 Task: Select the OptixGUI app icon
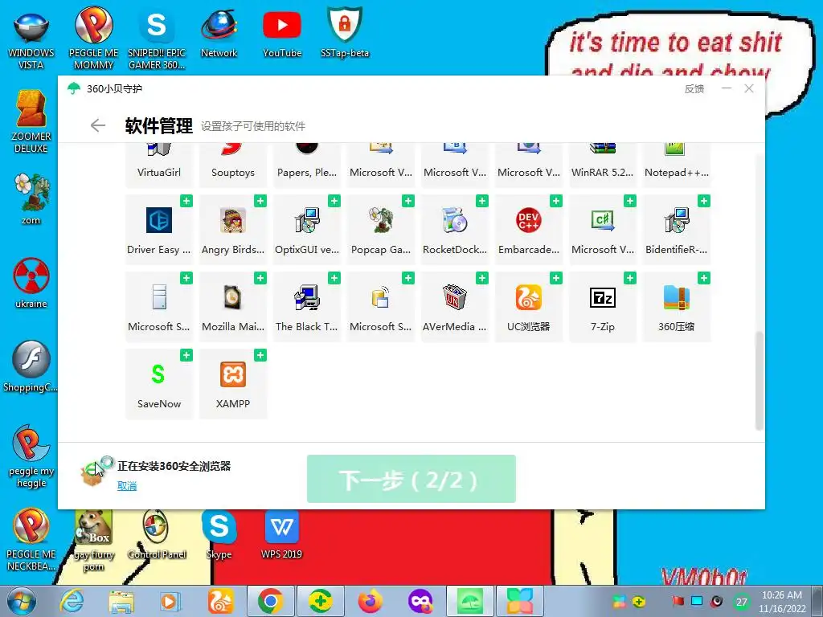(307, 220)
